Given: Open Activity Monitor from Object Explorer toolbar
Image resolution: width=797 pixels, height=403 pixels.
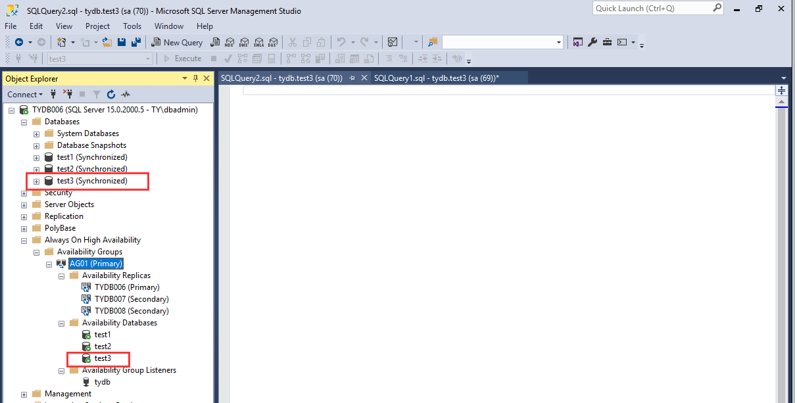Looking at the screenshot, I should [x=126, y=95].
